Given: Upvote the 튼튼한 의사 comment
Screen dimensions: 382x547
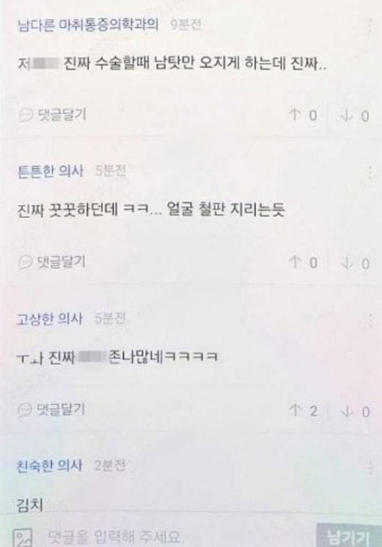Looking at the screenshot, I should pyautogui.click(x=303, y=263).
